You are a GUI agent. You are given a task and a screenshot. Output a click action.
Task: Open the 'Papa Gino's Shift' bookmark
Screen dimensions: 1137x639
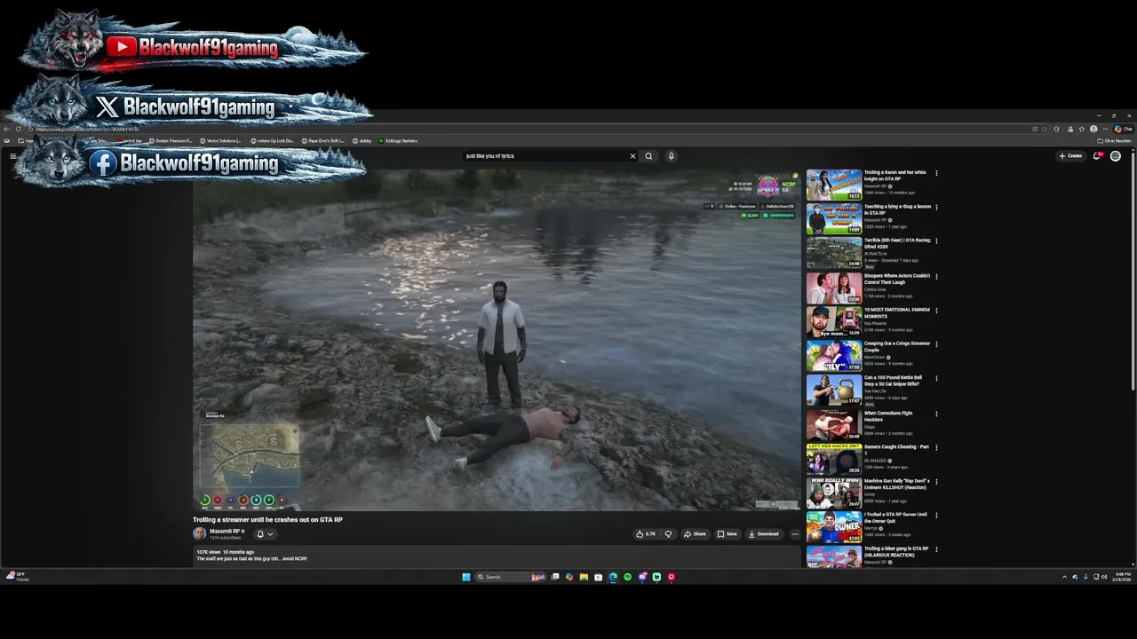(x=325, y=141)
